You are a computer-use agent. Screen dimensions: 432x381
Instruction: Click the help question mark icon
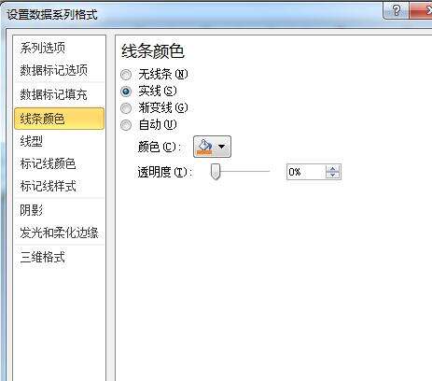(397, 11)
